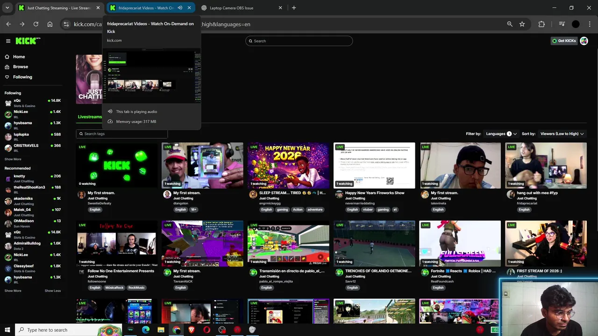Click the zoom magnifier icon in address bar
Viewport: 598px width, 336px height.
click(510, 24)
